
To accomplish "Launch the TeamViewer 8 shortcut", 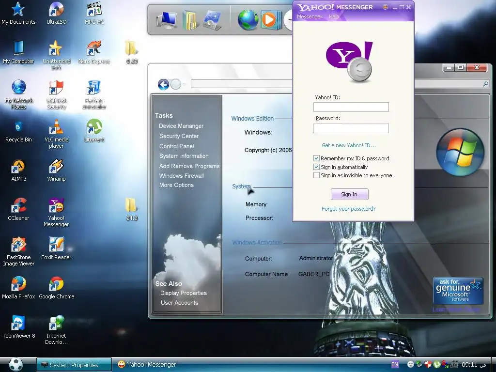I will point(18,327).
